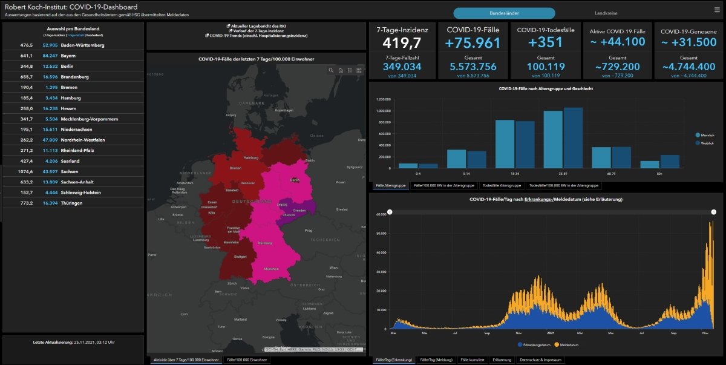Open the basemap gallery grid icon
Image resolution: width=726 pixels, height=365 pixels.
click(359, 71)
